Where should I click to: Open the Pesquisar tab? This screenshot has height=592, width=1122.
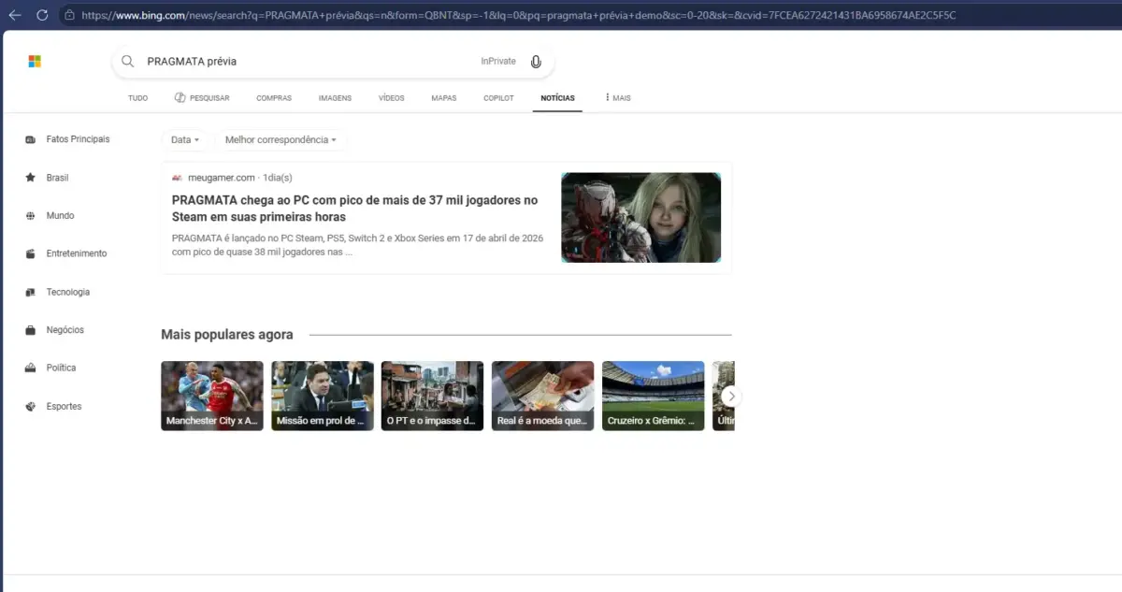click(202, 98)
